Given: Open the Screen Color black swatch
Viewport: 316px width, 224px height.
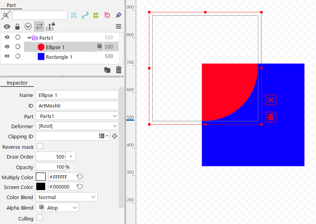Looking at the screenshot, I should [41, 187].
